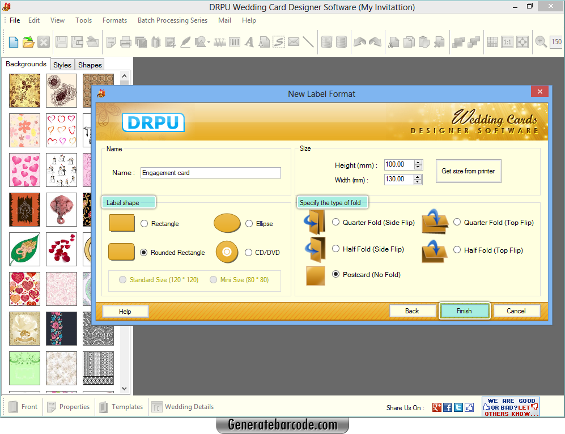Select the Barcode tool icon
The height and width of the screenshot is (434, 565).
pyautogui.click(x=235, y=42)
